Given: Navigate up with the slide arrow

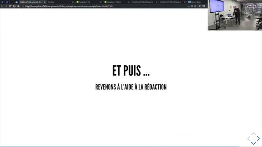Looking at the screenshot, I should [x=253, y=134].
